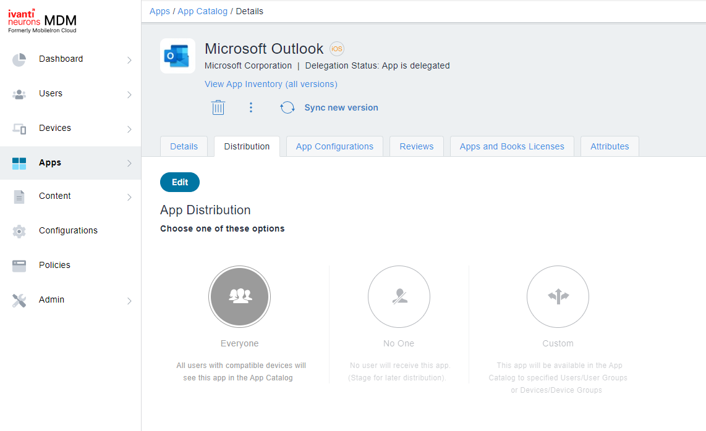Go to App Catalog in breadcrumb
Image resolution: width=706 pixels, height=431 pixels.
203,11
